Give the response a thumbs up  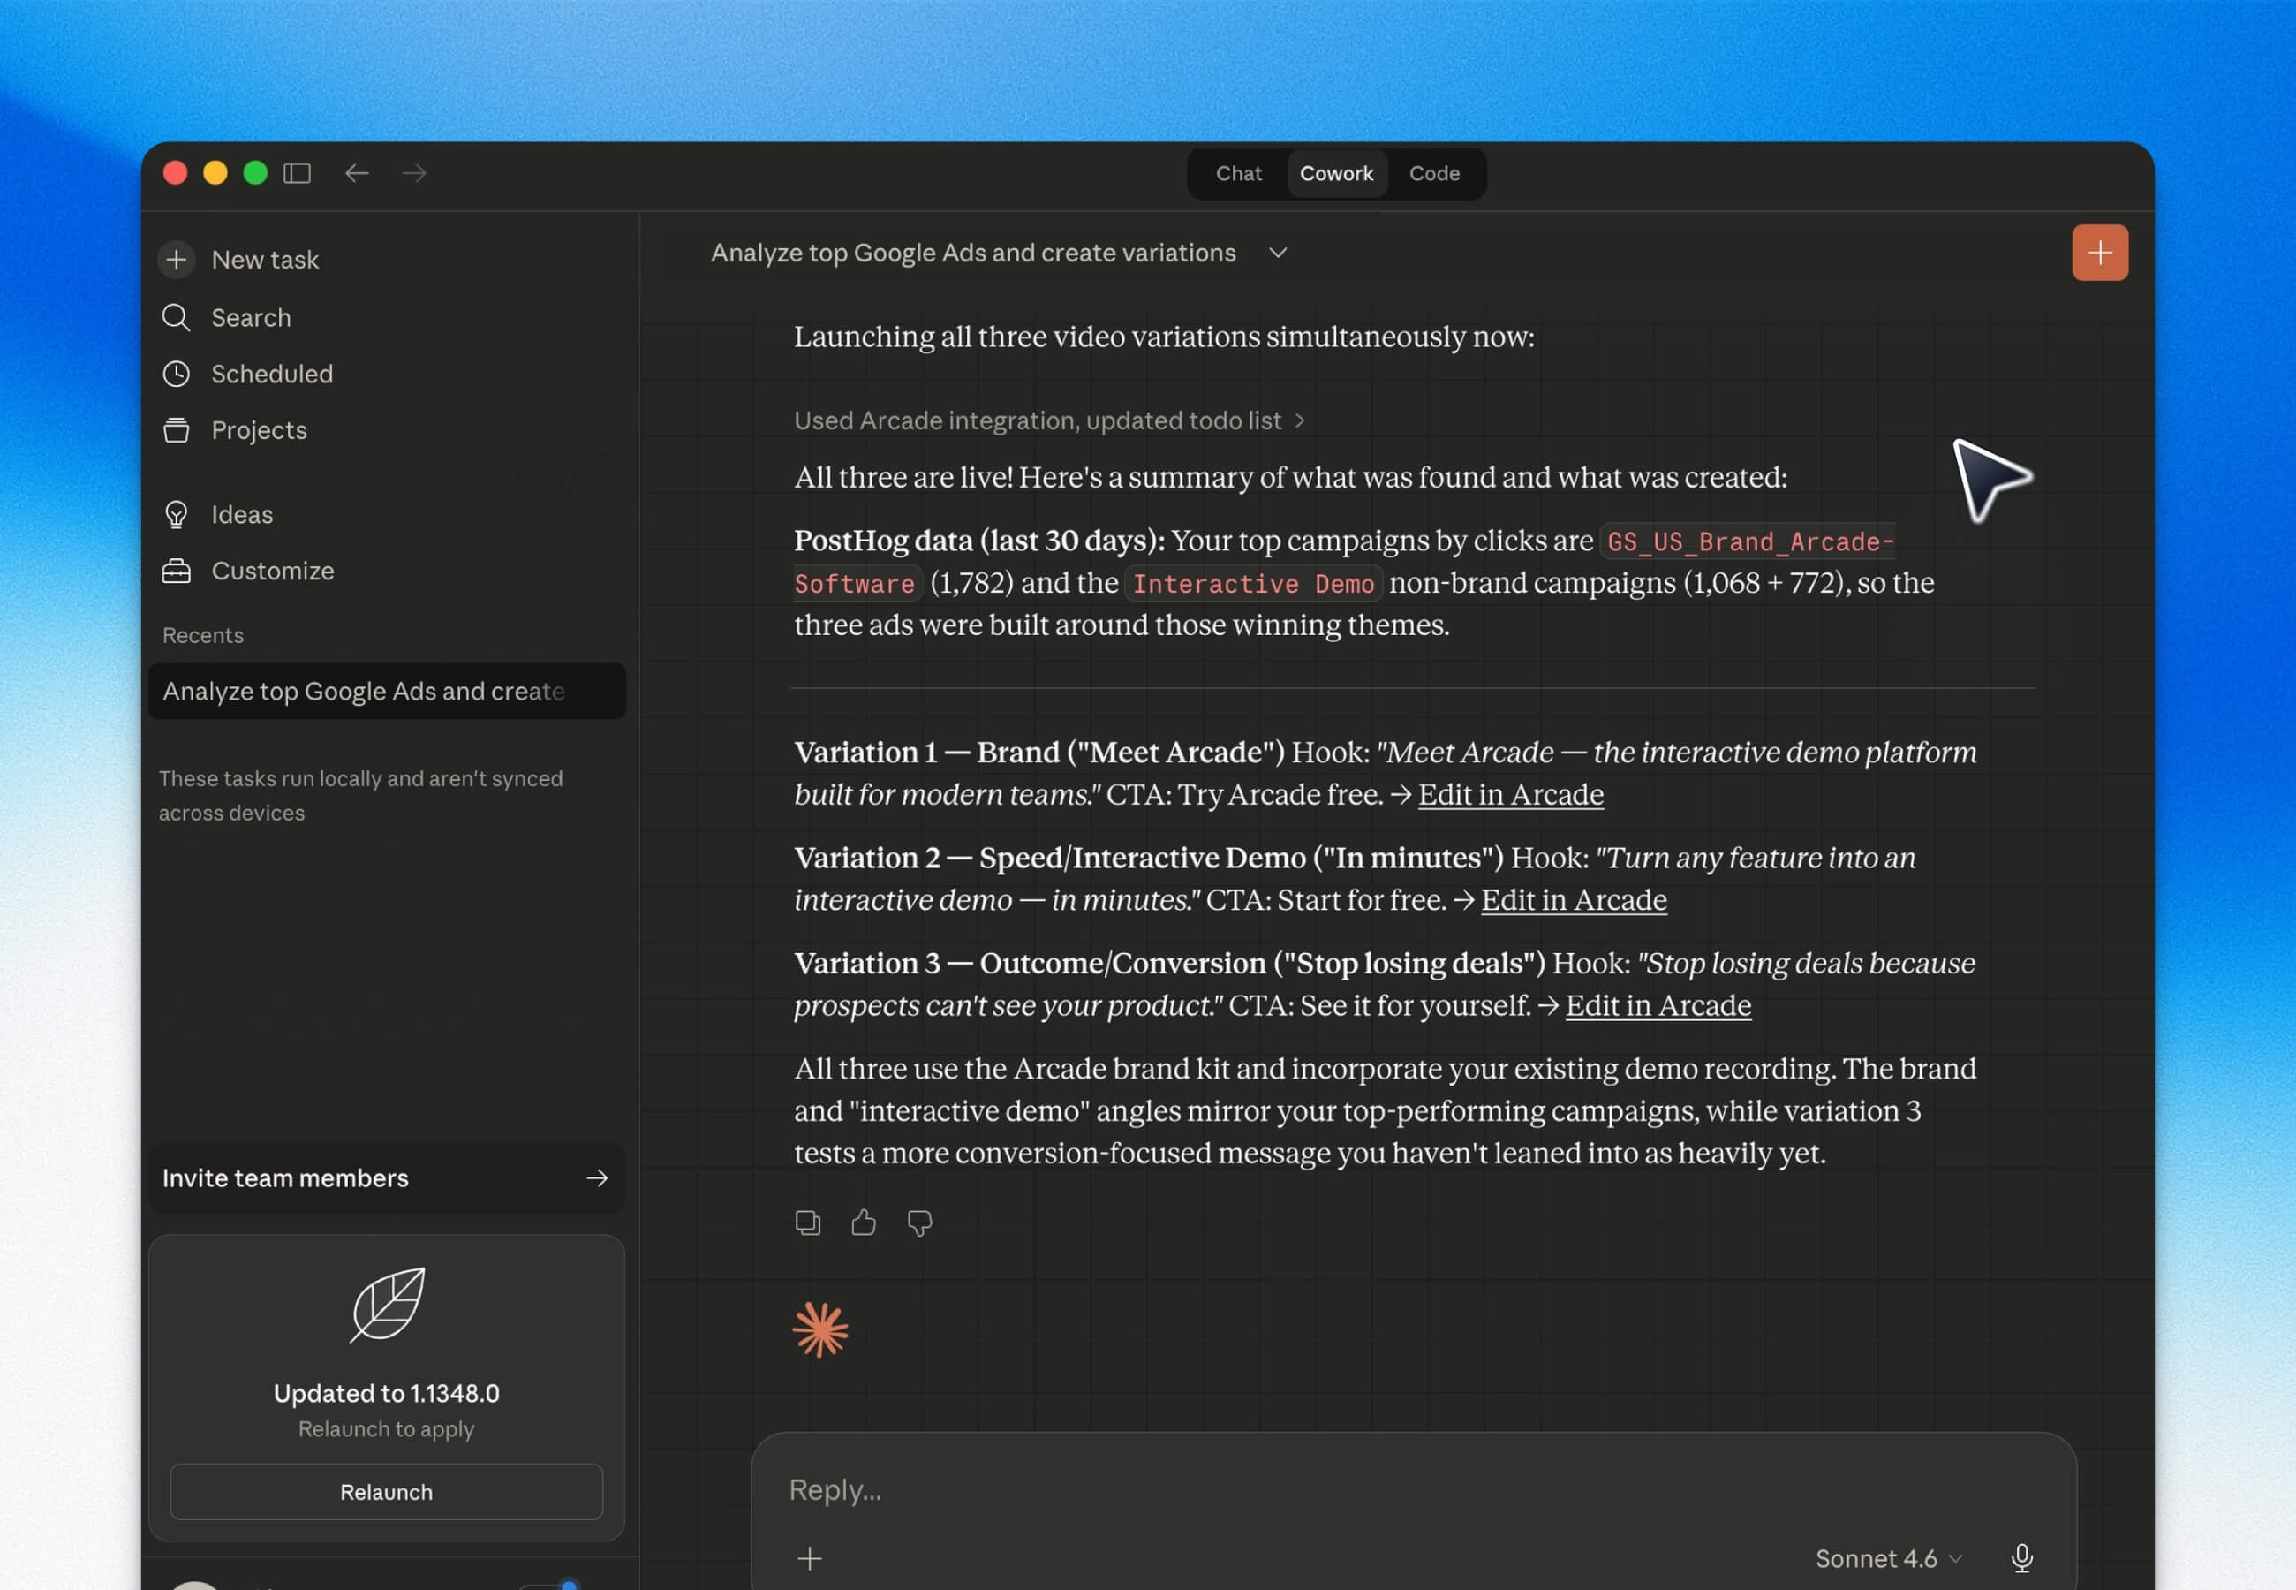click(x=864, y=1223)
